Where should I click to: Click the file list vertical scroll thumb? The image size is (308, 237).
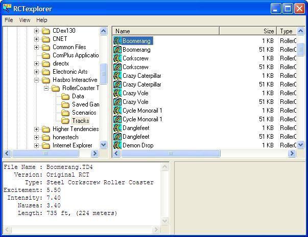[300, 50]
